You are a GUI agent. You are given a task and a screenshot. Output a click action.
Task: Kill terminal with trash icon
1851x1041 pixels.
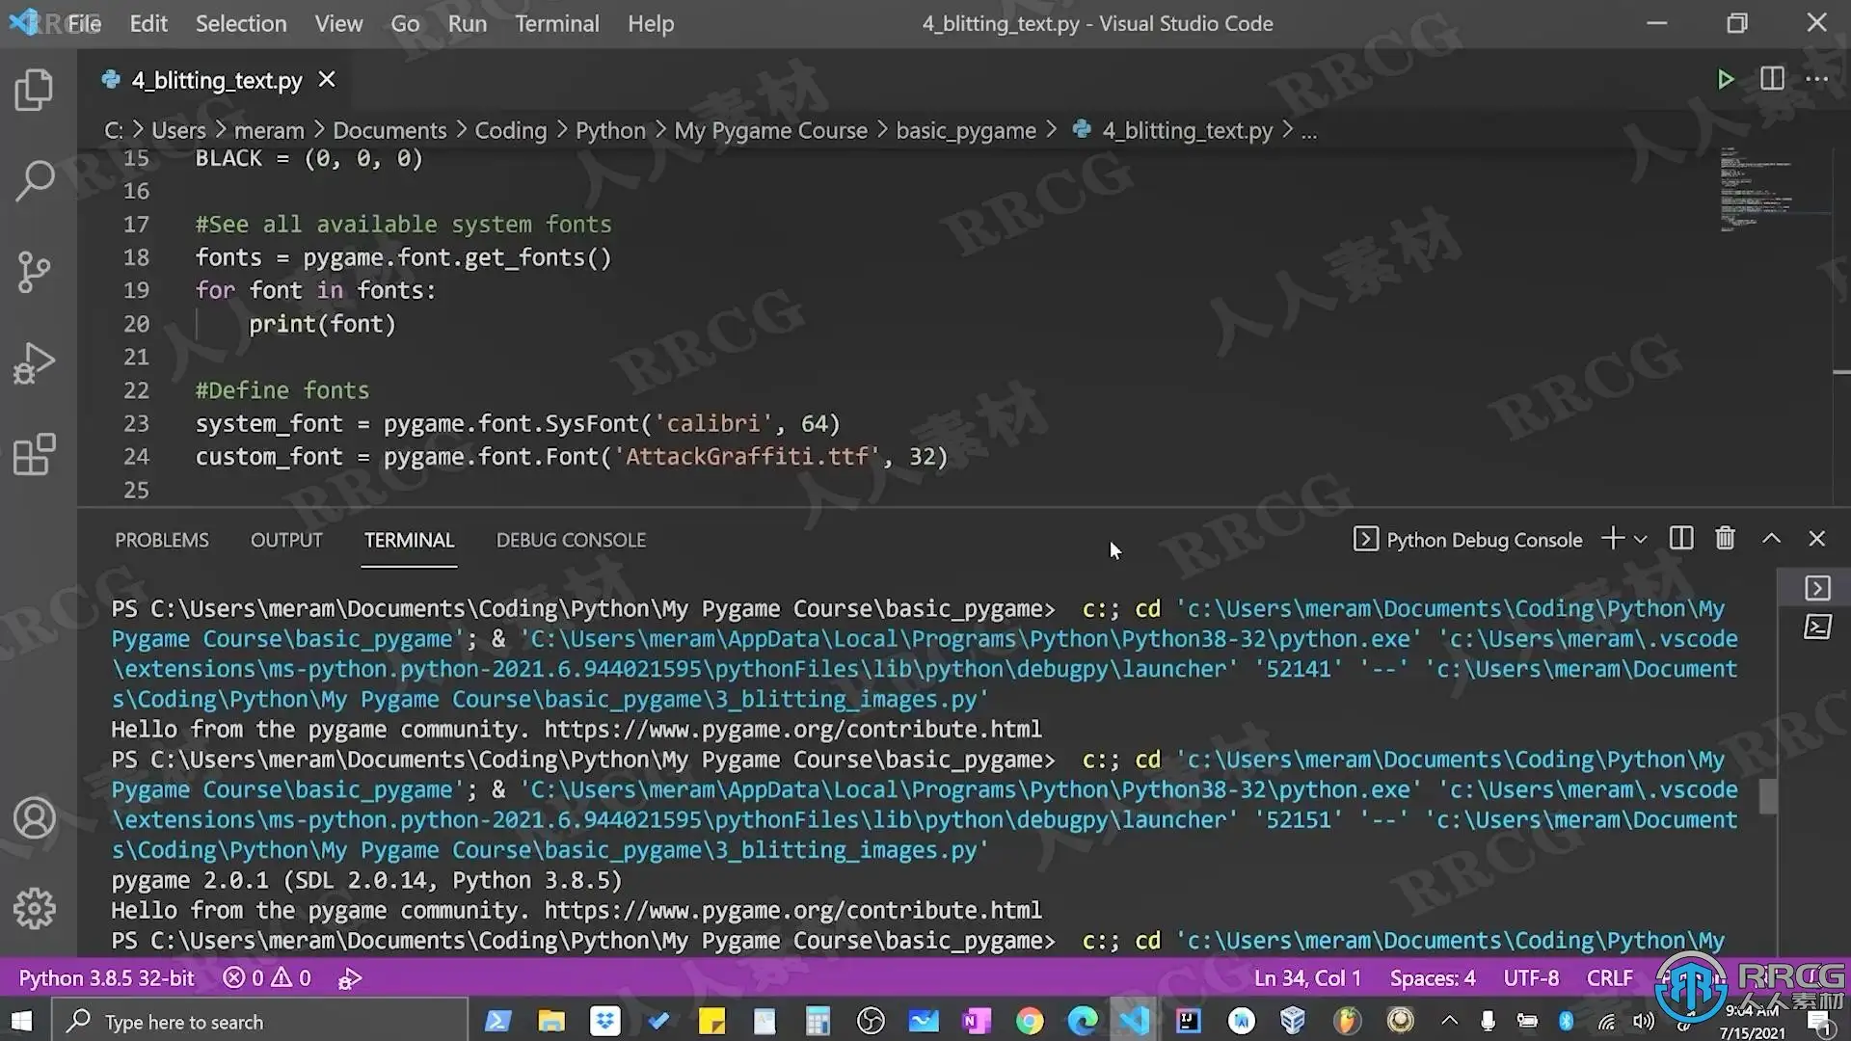[x=1726, y=539]
